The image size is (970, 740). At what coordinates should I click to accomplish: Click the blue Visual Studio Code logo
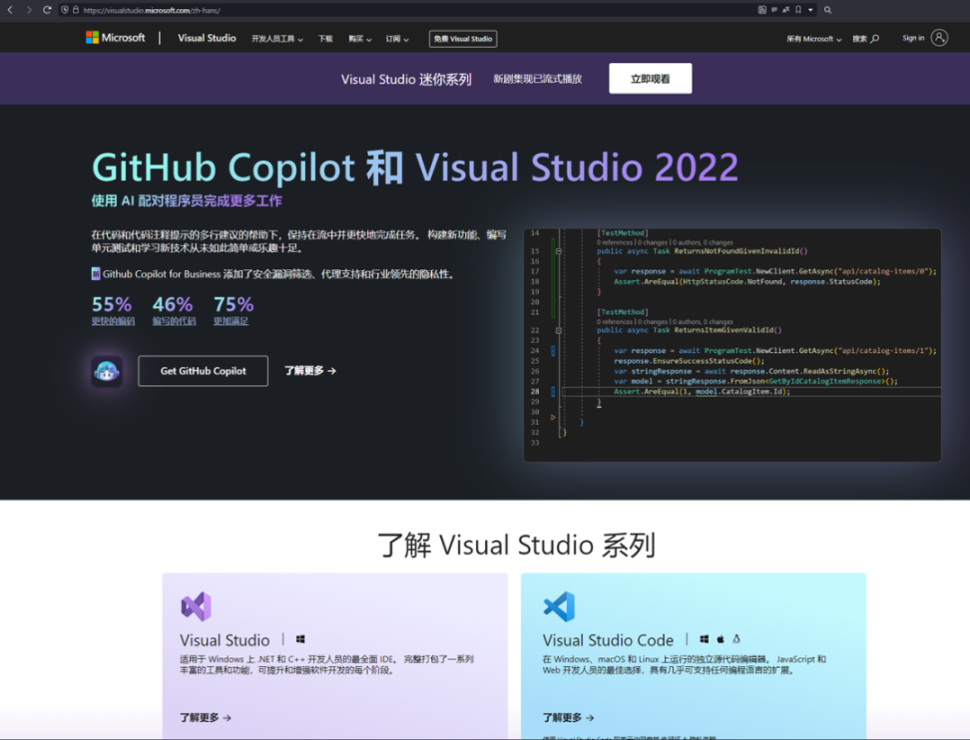559,606
